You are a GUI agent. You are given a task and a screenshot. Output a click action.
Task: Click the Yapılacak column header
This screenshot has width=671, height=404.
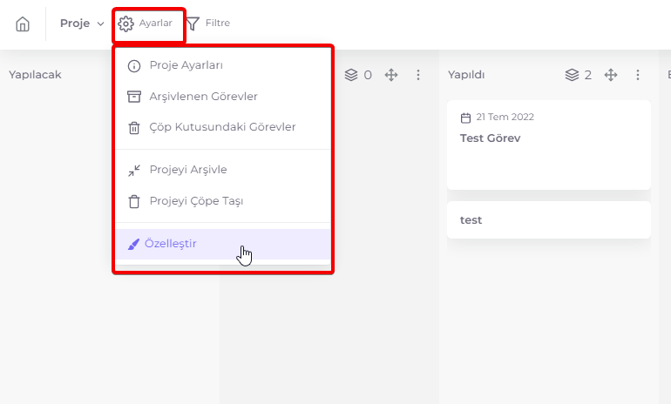point(35,75)
